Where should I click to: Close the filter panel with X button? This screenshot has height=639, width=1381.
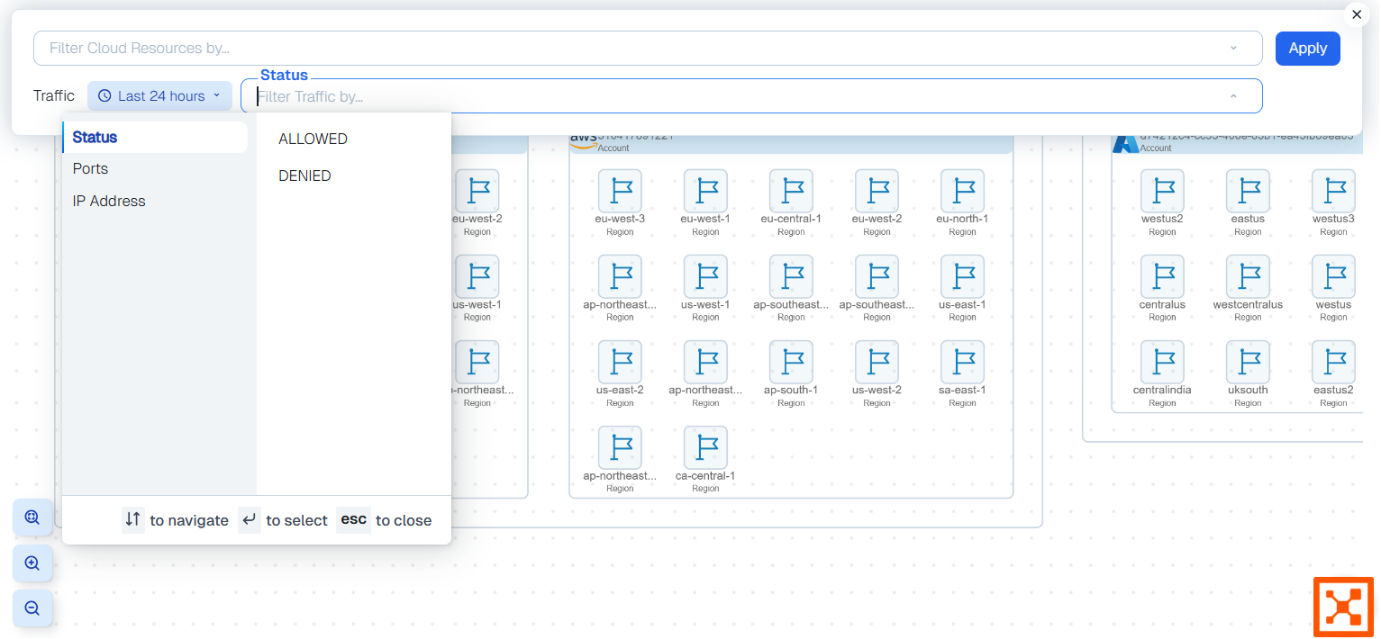(1357, 14)
